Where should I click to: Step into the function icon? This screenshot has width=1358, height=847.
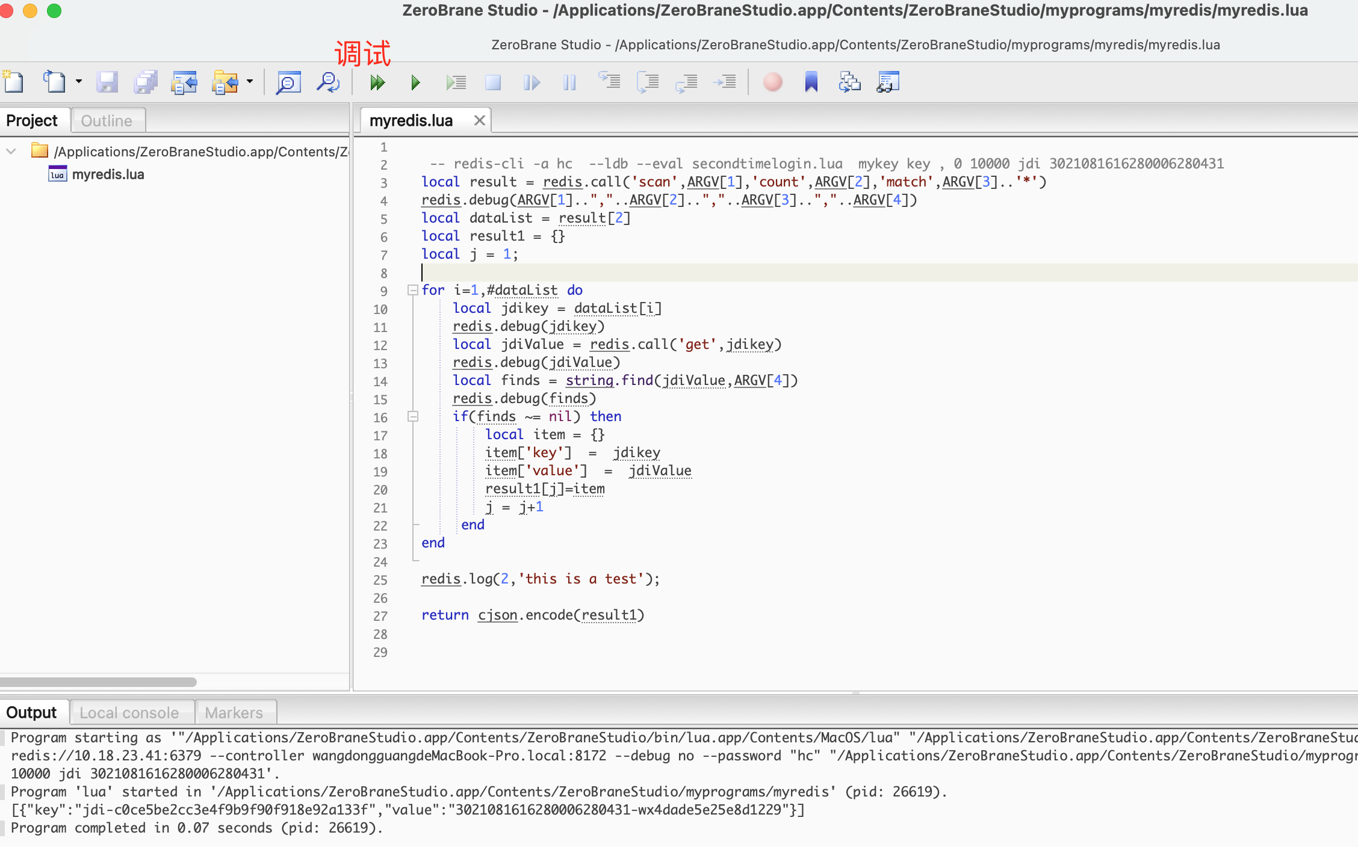click(x=609, y=81)
